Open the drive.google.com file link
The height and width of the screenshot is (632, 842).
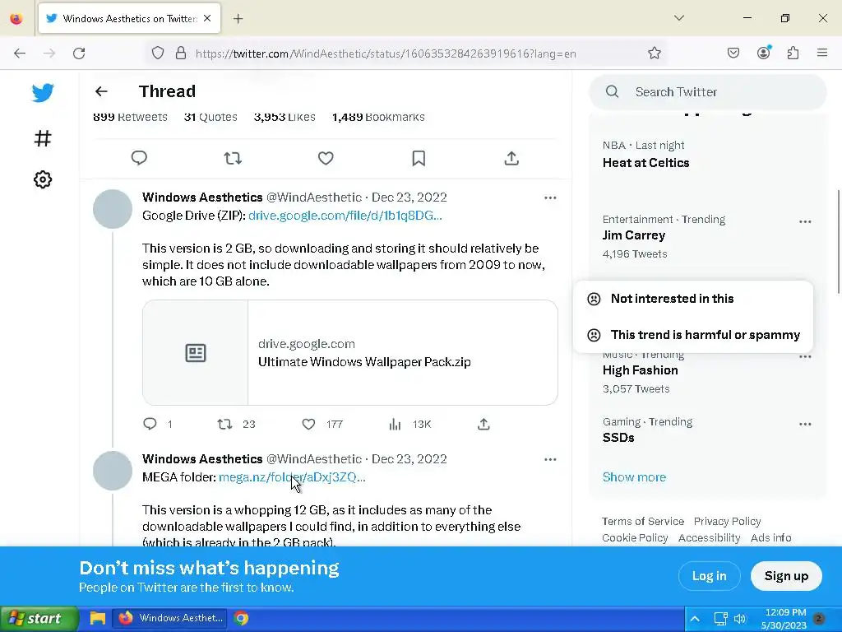click(x=345, y=216)
